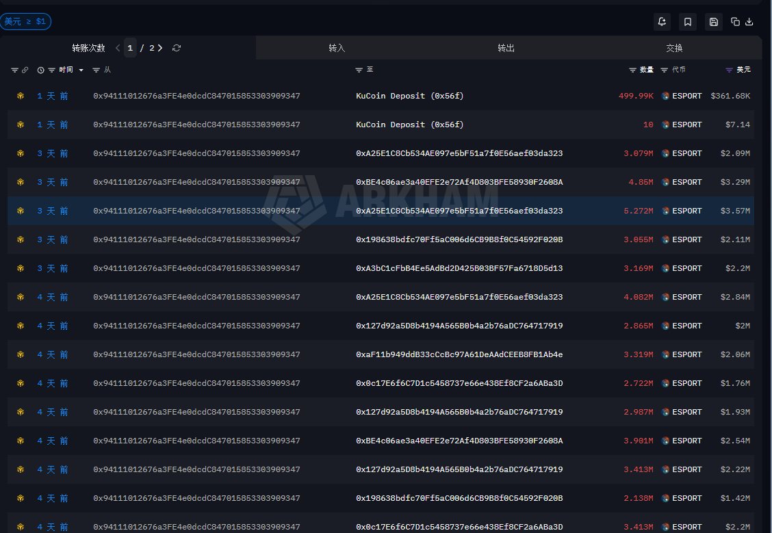The width and height of the screenshot is (772, 533).
Task: Open the filter icon for 美元 column
Action: coord(729,70)
